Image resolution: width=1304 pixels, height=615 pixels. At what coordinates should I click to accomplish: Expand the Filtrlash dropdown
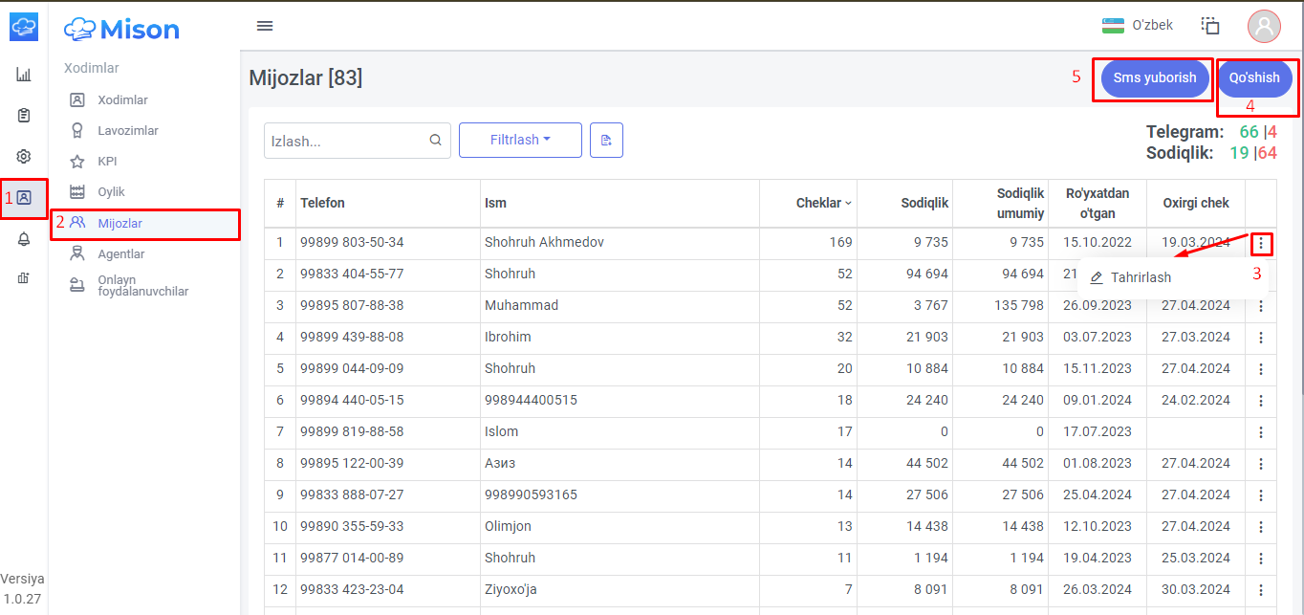point(520,140)
